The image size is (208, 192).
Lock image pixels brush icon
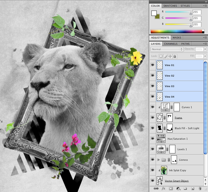[x=166, y=56]
